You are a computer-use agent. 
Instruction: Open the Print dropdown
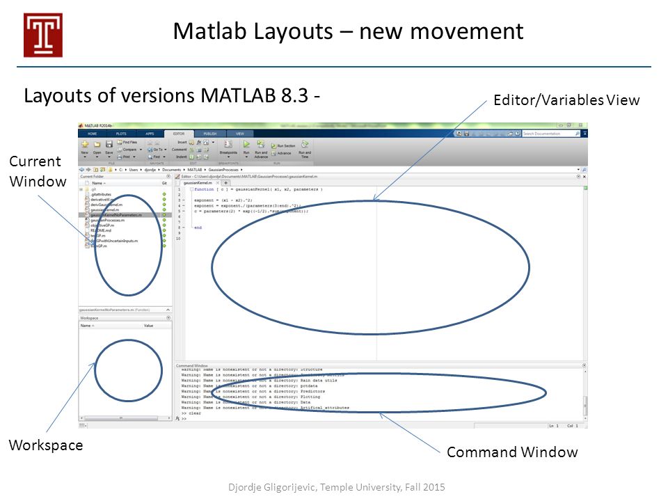click(134, 157)
